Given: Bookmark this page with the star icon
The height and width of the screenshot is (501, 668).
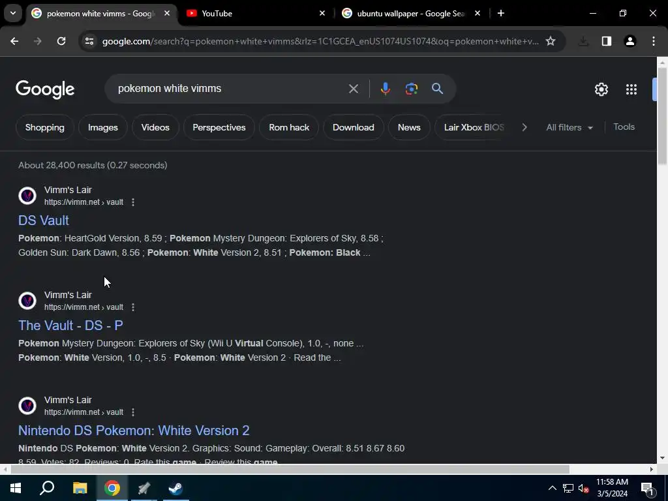Looking at the screenshot, I should pos(551,41).
